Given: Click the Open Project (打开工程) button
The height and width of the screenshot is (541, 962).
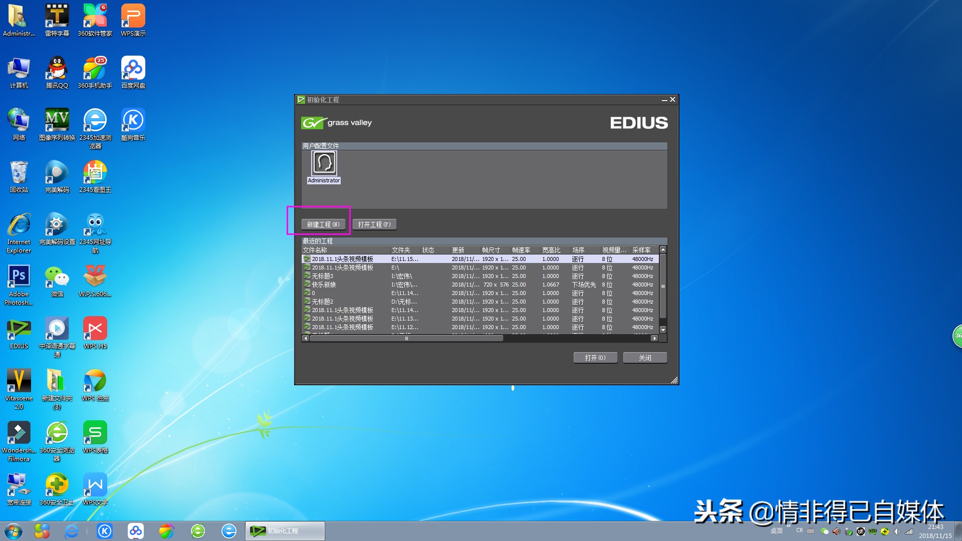Looking at the screenshot, I should coord(374,224).
